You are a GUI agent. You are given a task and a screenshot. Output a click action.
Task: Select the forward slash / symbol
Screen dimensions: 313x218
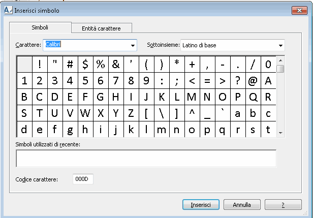tap(253, 64)
